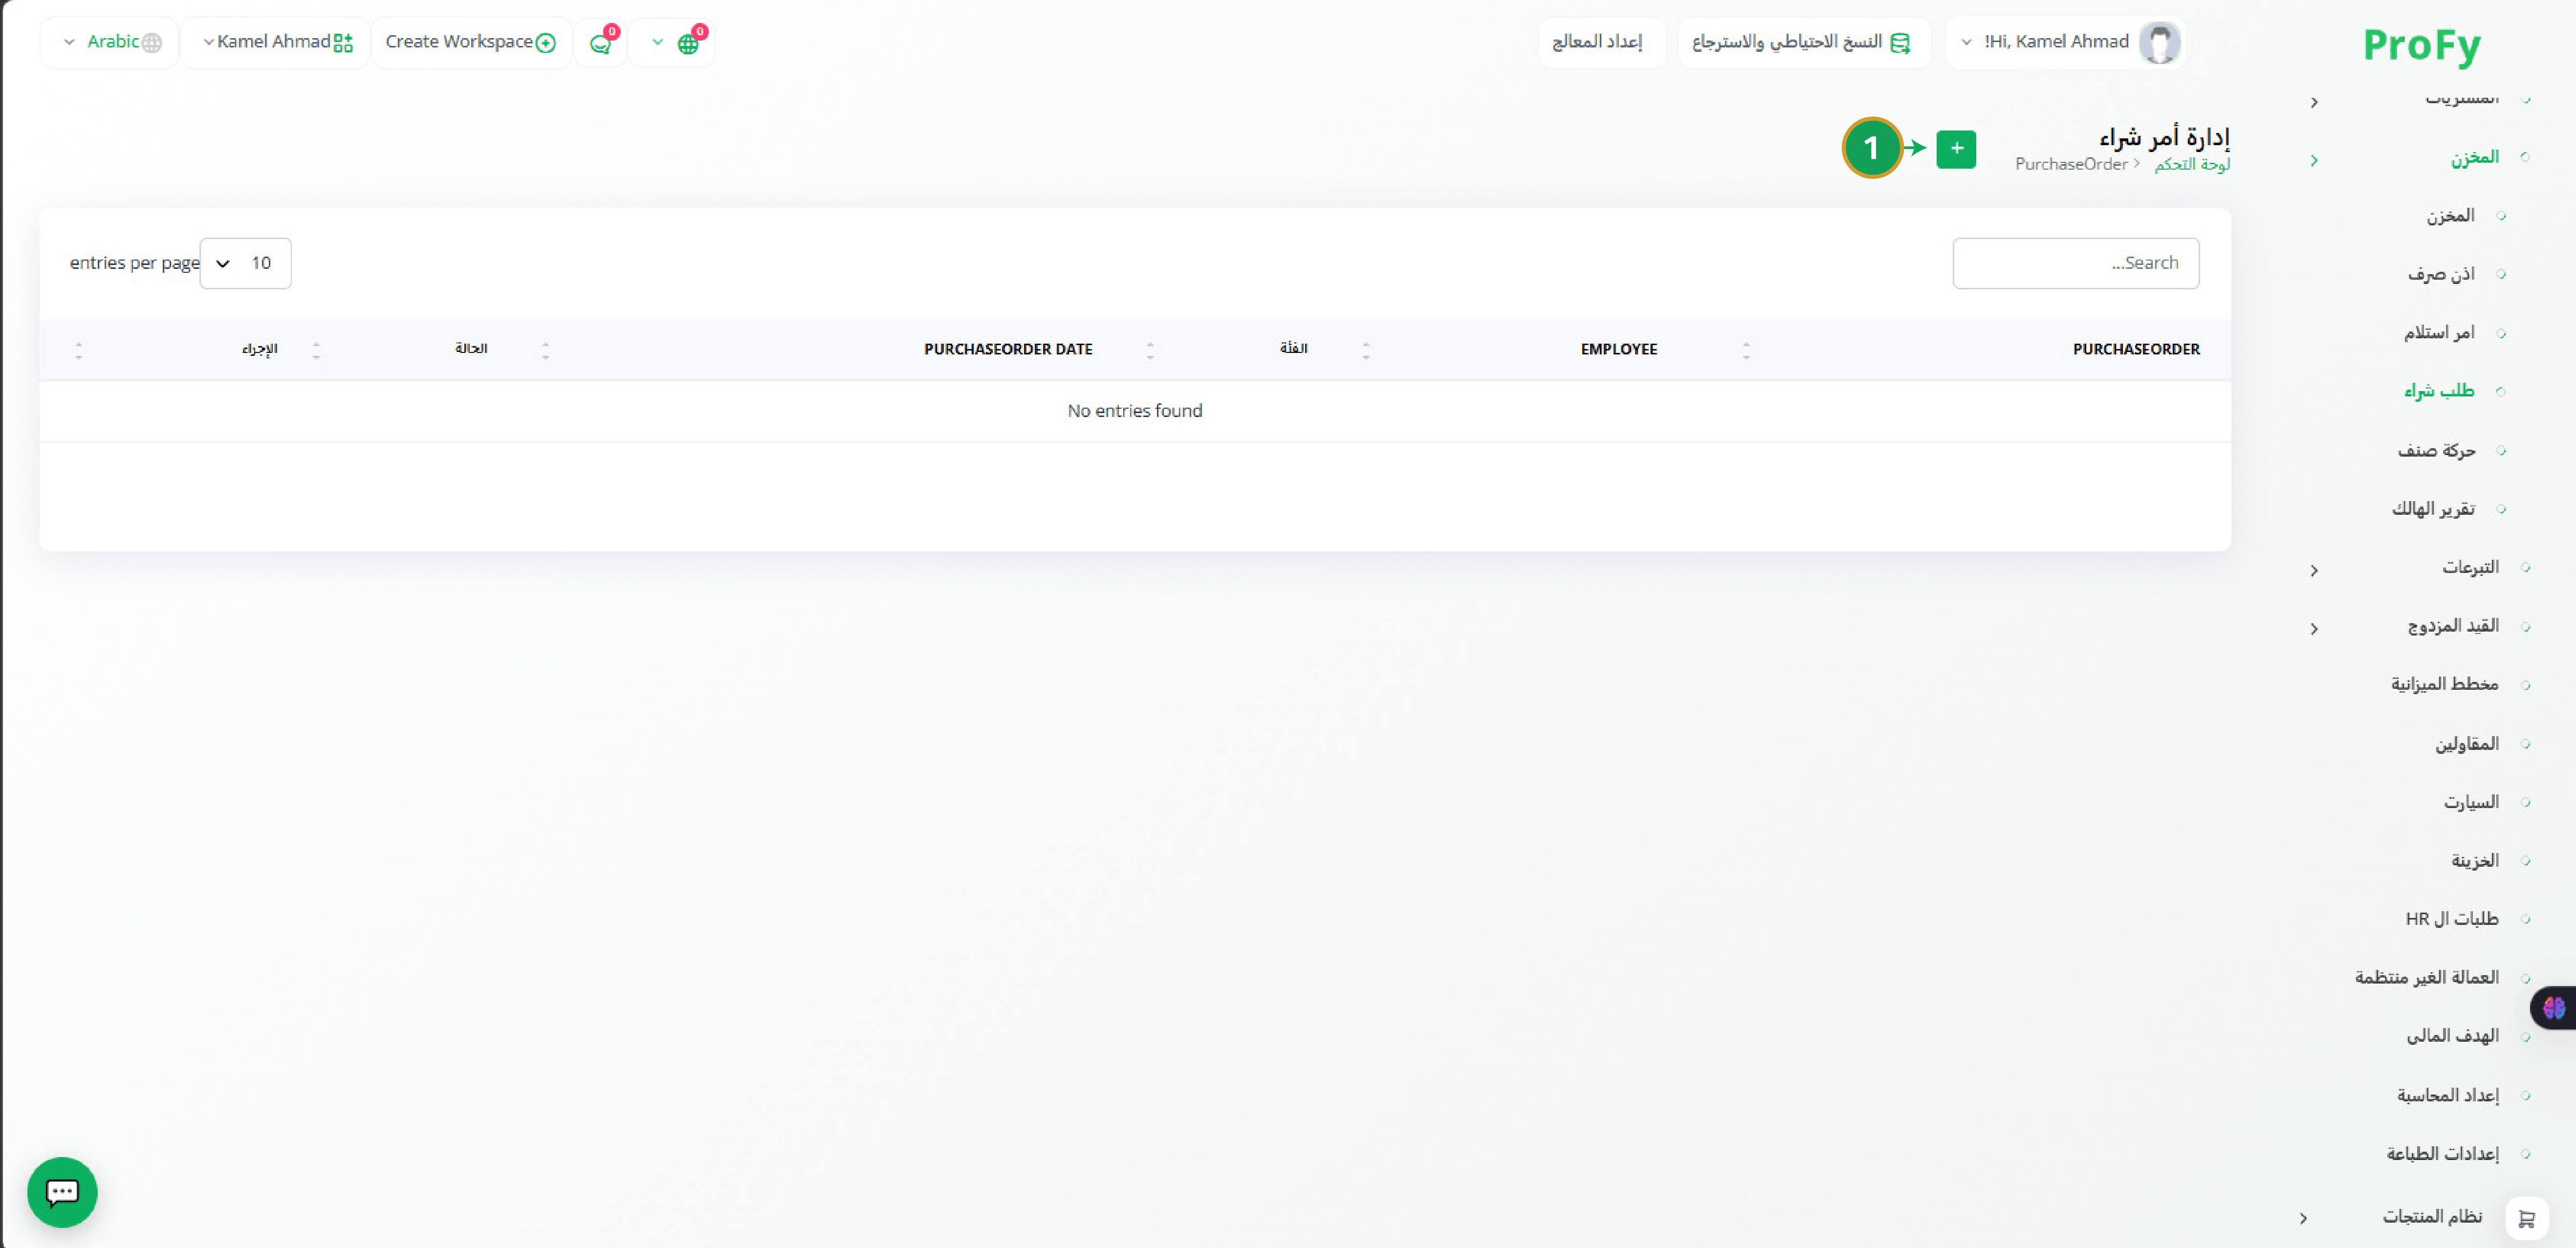
Task: Open the entries per page dropdown
Action: pyautogui.click(x=245, y=263)
